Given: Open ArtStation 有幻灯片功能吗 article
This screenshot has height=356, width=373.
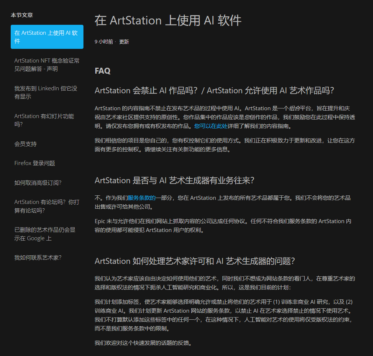Looking at the screenshot, I should coord(44,120).
